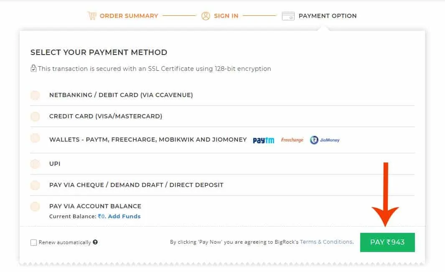Click the SSL secured lock icon

[33, 68]
